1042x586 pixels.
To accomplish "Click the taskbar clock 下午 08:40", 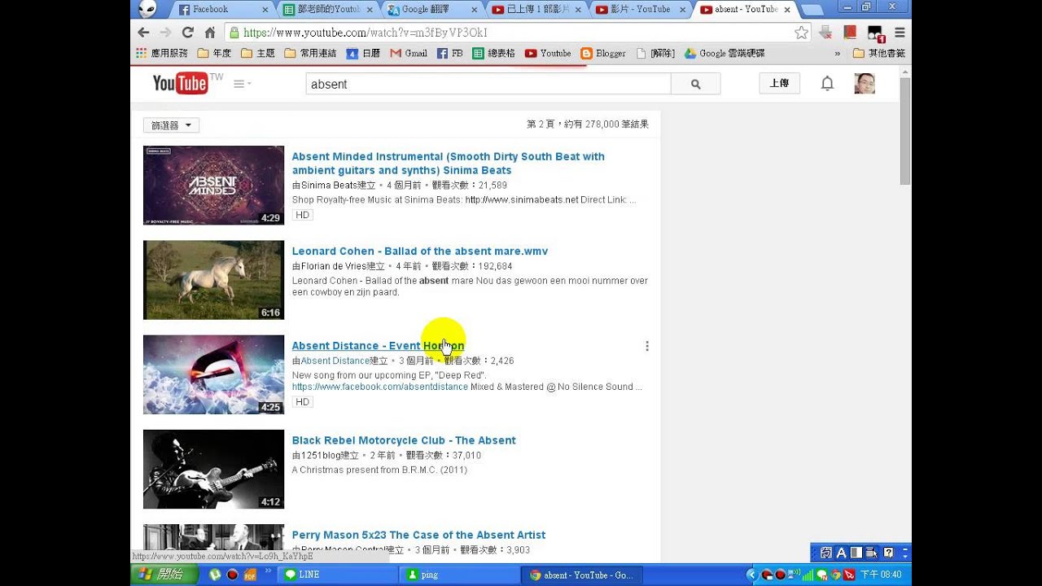I will pos(881,575).
